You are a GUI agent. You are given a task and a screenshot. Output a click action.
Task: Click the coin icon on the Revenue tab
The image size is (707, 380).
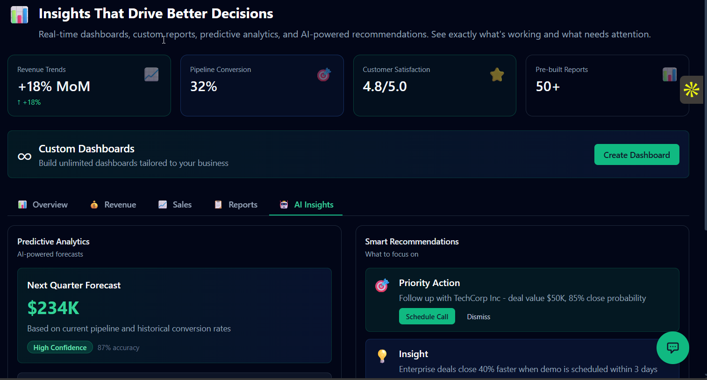pyautogui.click(x=93, y=204)
